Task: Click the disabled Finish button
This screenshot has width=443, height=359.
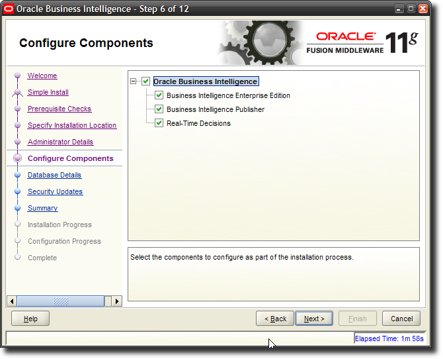Action: click(358, 319)
